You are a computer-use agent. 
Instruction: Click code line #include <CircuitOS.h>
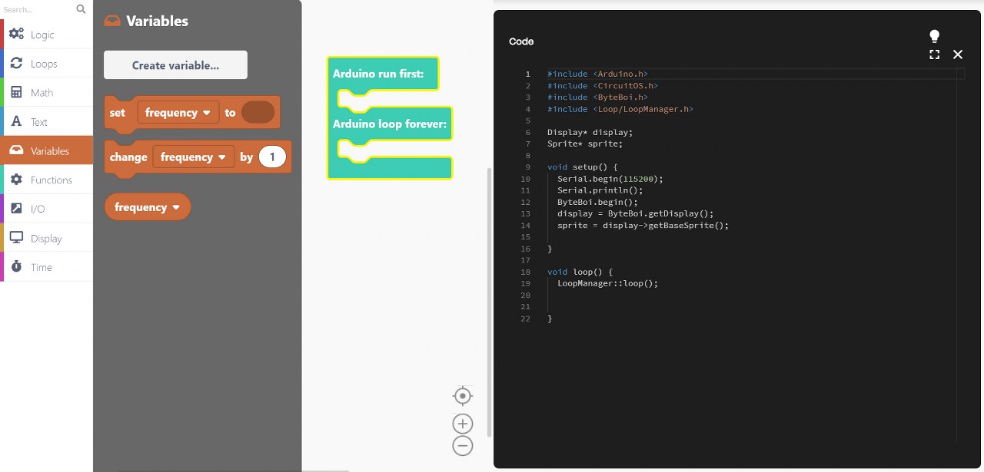coord(603,86)
